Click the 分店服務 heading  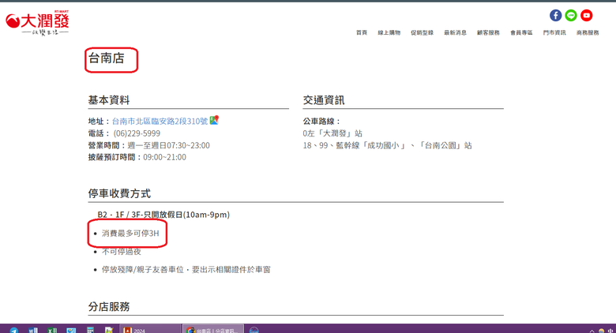pyautogui.click(x=109, y=307)
